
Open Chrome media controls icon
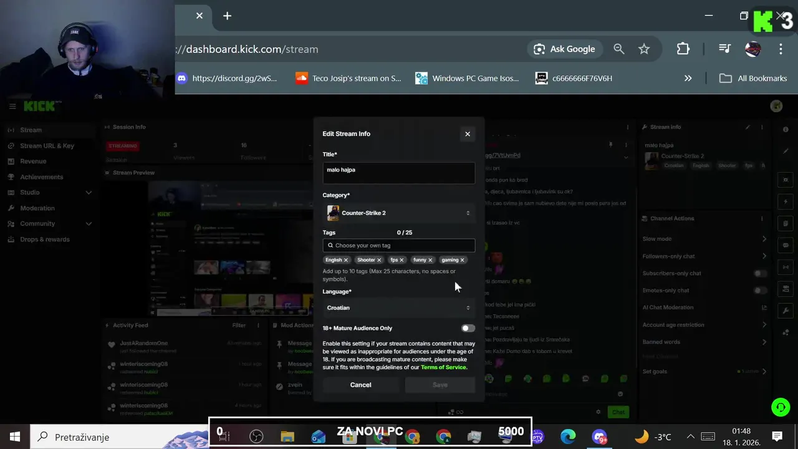pos(724,49)
